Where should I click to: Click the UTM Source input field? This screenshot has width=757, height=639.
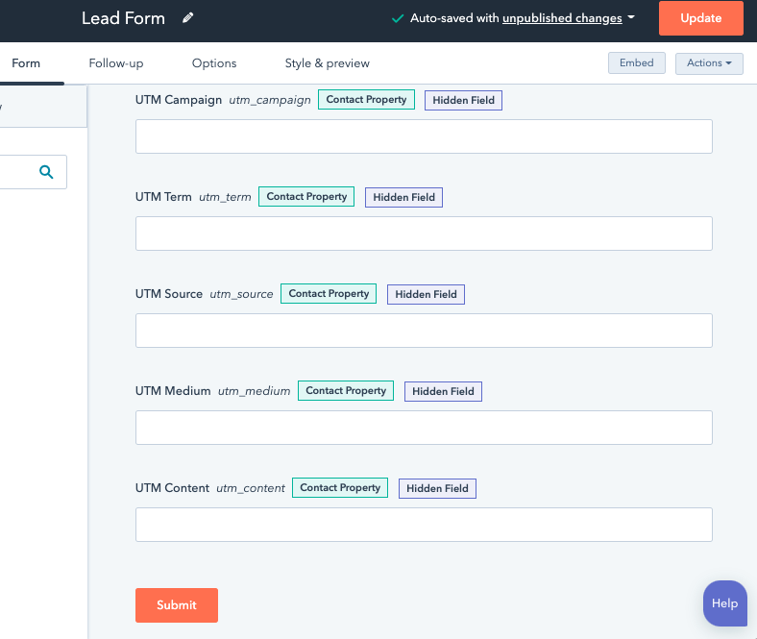click(x=424, y=331)
